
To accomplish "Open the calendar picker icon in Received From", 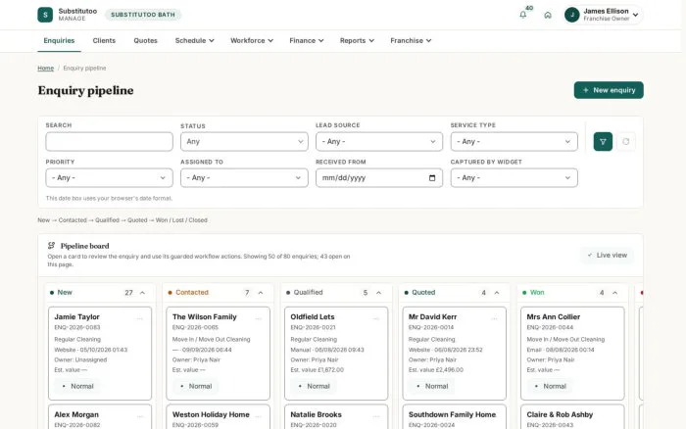I will click(x=432, y=178).
